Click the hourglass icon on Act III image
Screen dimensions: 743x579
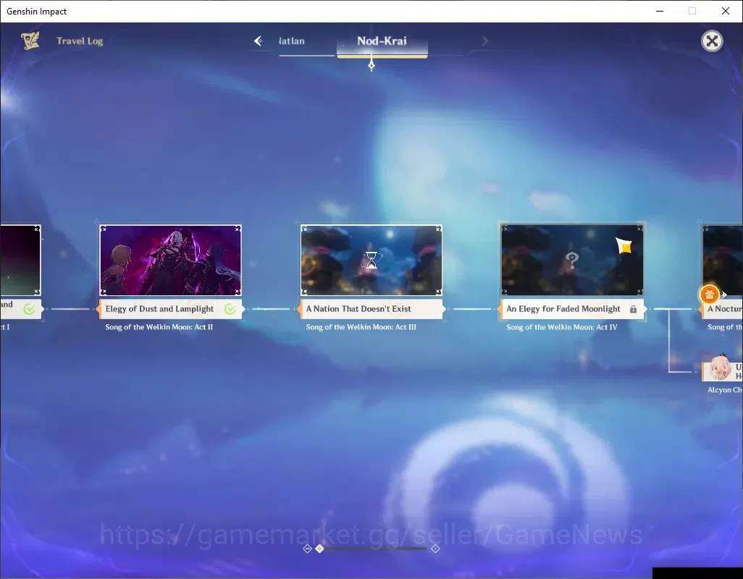click(371, 260)
